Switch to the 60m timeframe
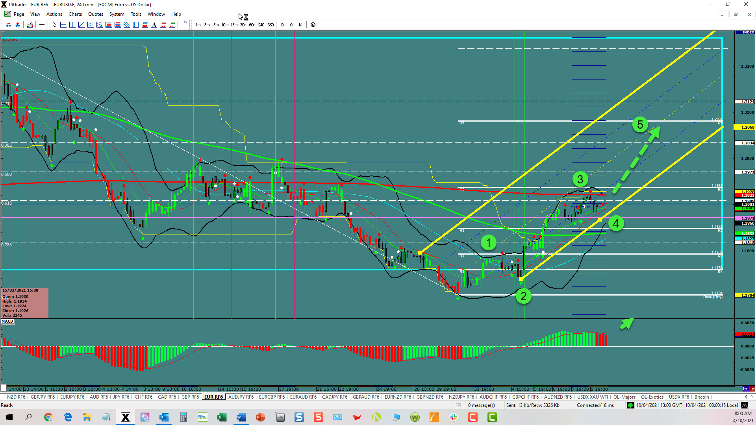 pyautogui.click(x=252, y=25)
